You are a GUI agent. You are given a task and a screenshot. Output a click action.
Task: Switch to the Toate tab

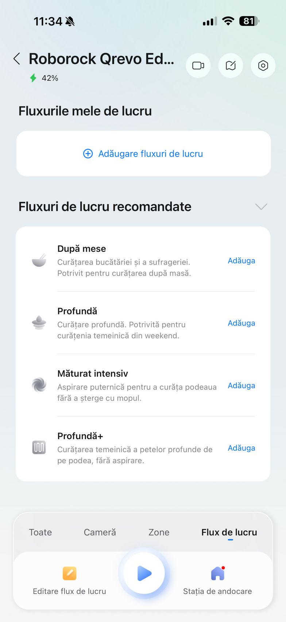(x=40, y=532)
